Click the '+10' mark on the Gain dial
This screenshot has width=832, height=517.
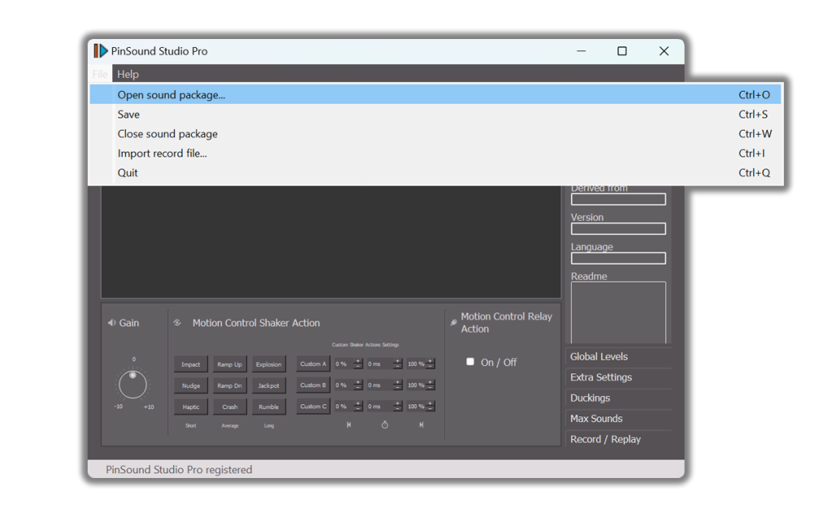149,407
